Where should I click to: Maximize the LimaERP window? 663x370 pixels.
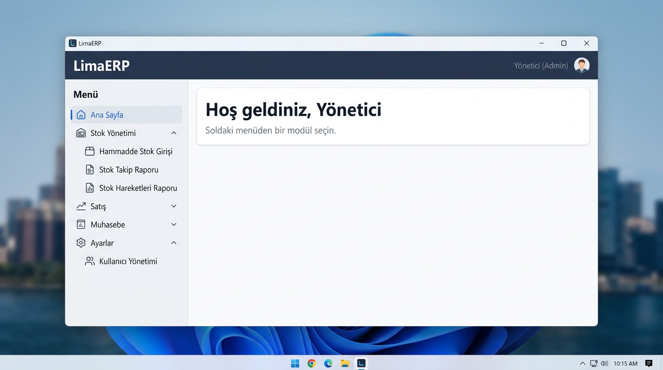(x=564, y=43)
